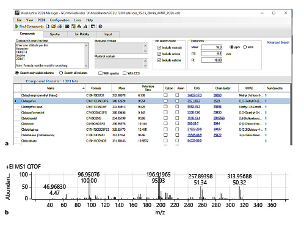Open ChemSpider link in Chlorpyrifos row

[216, 101]
